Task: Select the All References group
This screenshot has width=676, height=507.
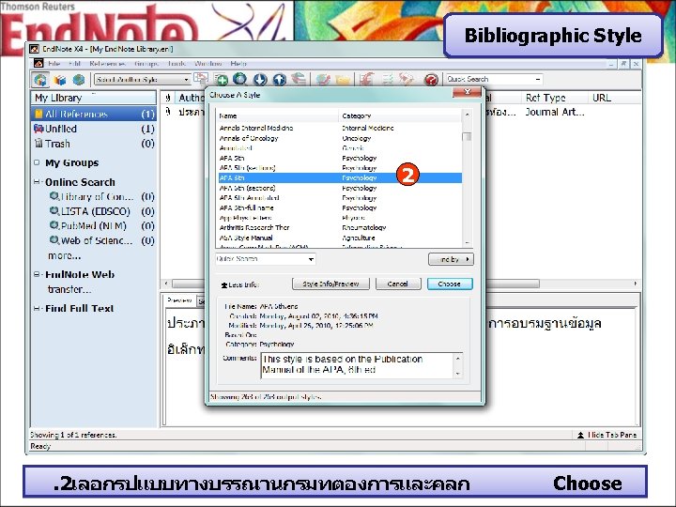Action: pyautogui.click(x=94, y=114)
